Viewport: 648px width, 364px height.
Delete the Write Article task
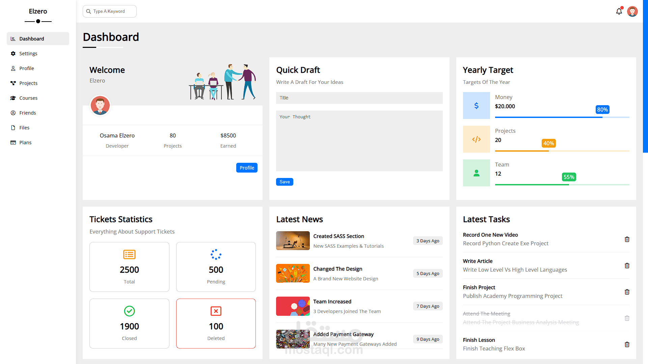[627, 266]
